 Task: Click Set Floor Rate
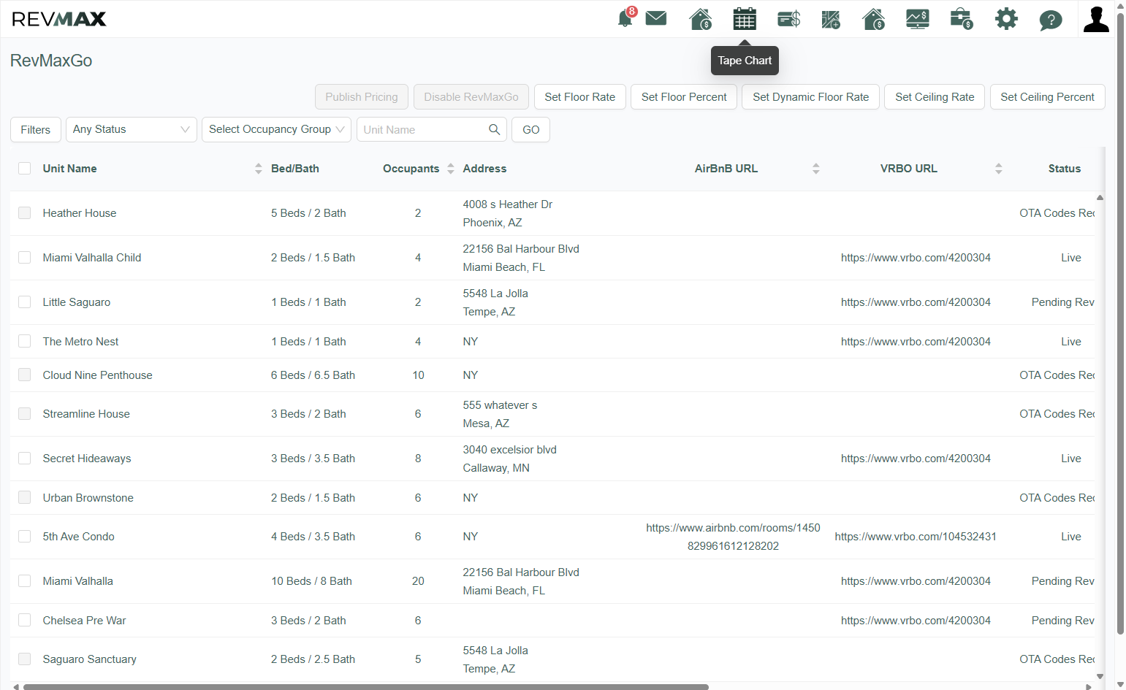580,97
